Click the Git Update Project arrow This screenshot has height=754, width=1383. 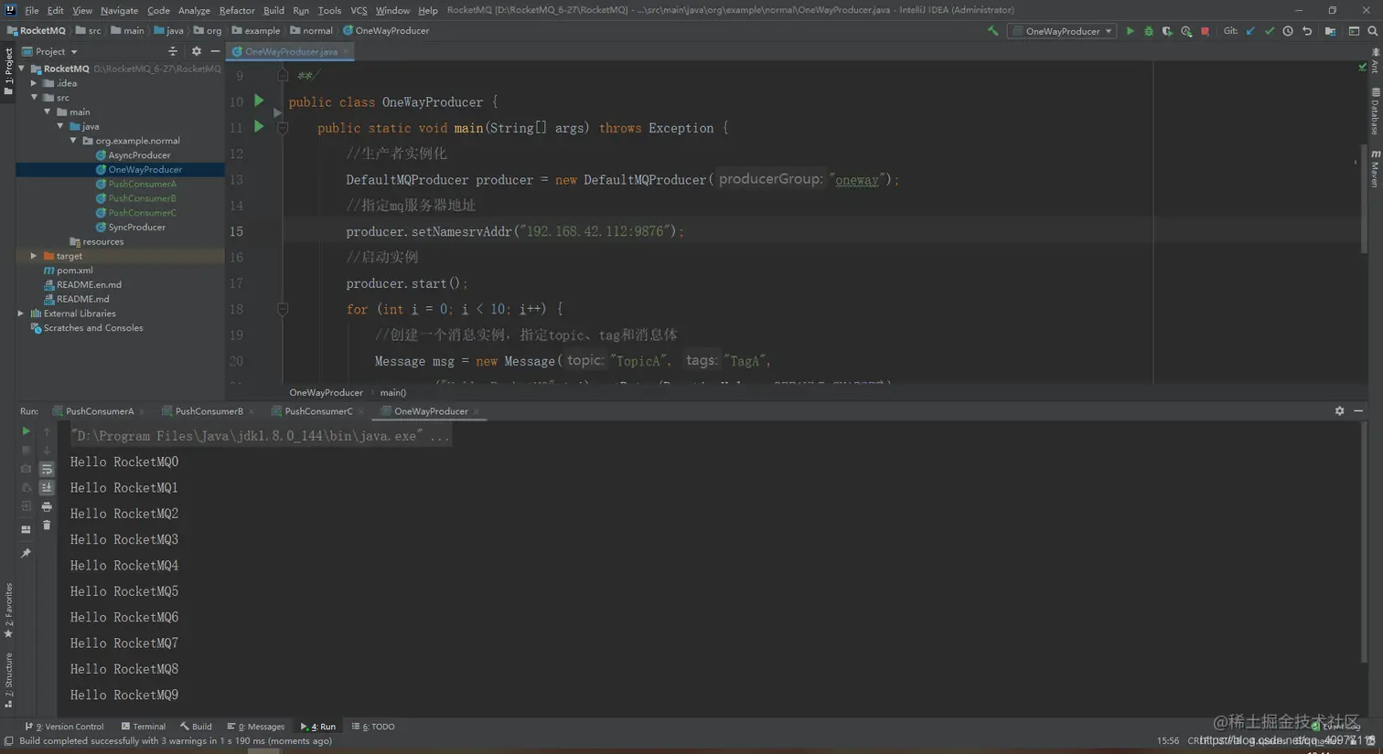pyautogui.click(x=1250, y=31)
